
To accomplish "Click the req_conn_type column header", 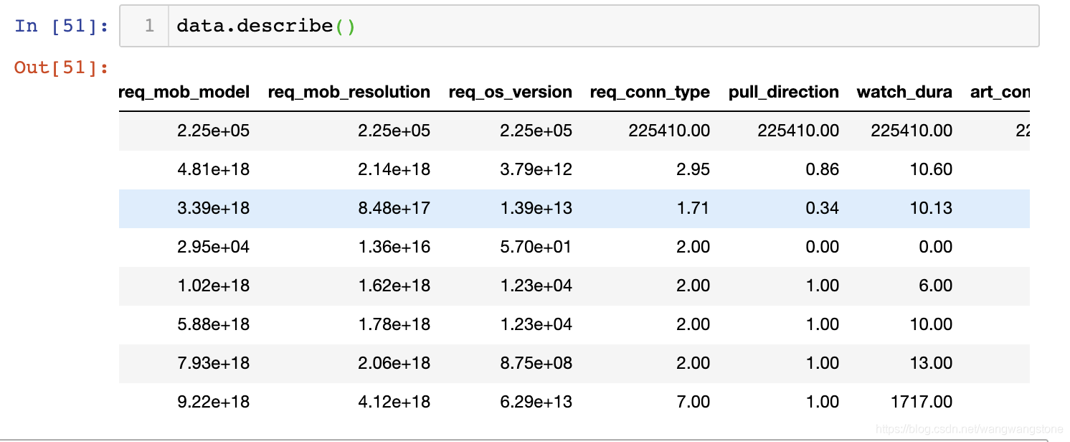I will point(650,92).
